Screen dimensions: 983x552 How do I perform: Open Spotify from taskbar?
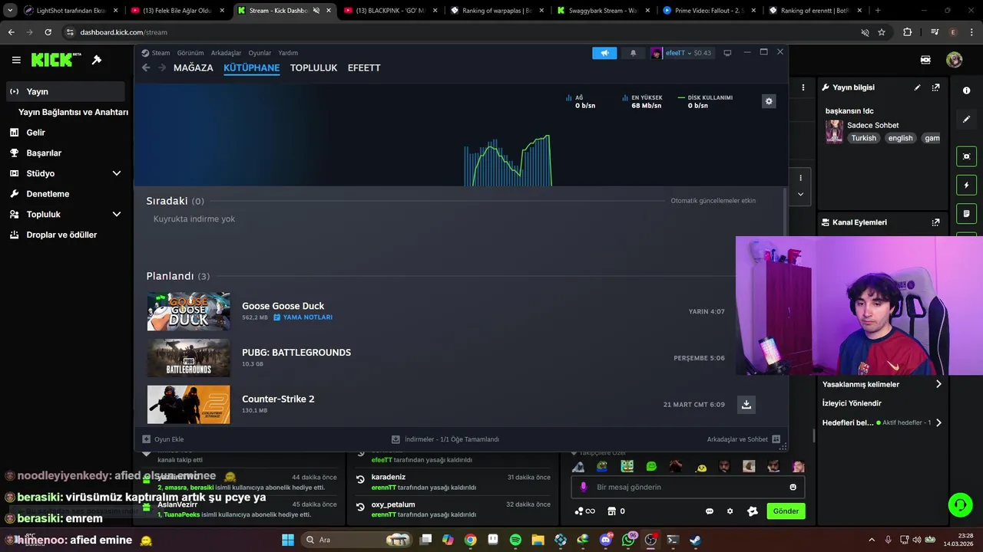[515, 540]
